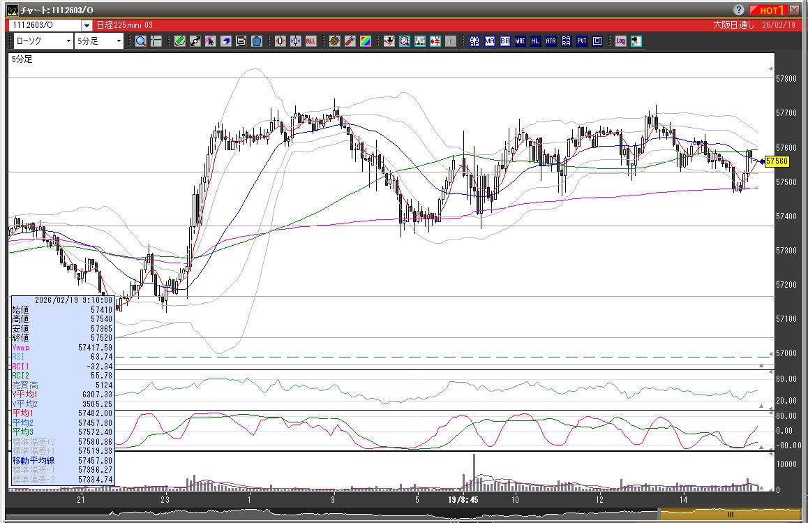Open the symbol code 111.2603/O dropdown
Screen dimensions: 808x523
pos(87,25)
